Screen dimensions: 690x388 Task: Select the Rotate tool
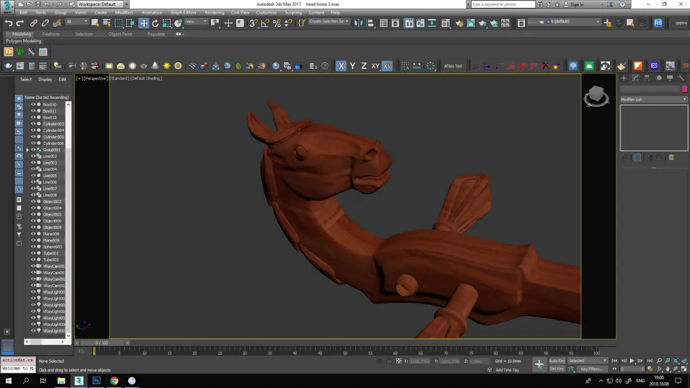point(155,23)
